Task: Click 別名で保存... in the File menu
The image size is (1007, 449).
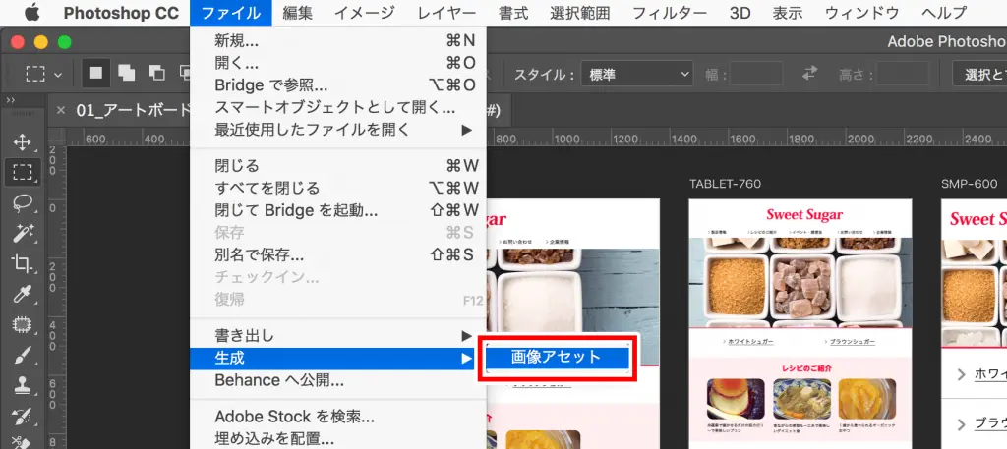Action: click(x=260, y=254)
